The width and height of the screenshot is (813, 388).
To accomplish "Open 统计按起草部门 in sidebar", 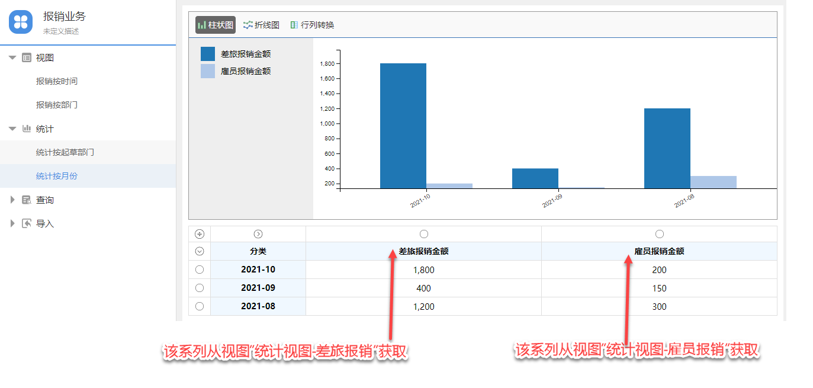I will tap(65, 152).
